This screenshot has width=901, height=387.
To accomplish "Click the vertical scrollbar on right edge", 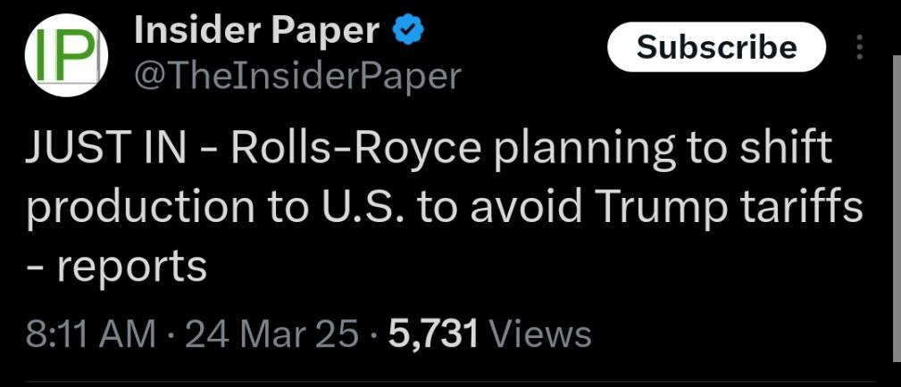I will (x=897, y=209).
